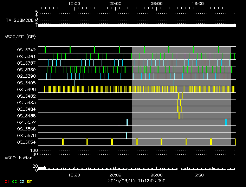The height and width of the screenshot is (187, 246).
Task: Select the EIT legend entry
Action: click(x=30, y=181)
